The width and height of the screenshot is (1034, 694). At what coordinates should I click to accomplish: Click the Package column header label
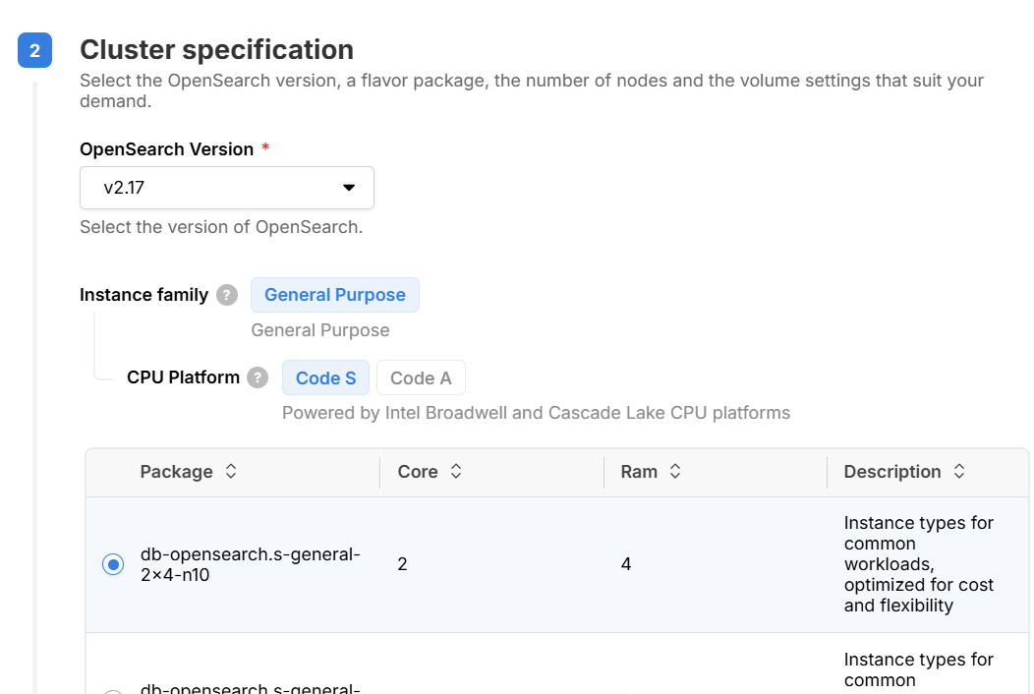point(176,472)
